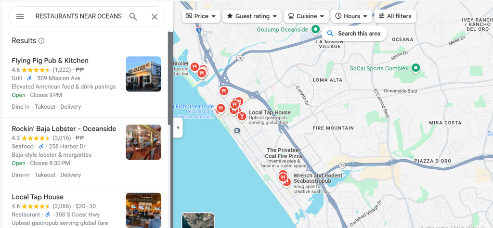Open the Guest rating filter dropdown
The height and width of the screenshot is (228, 493).
point(252,16)
